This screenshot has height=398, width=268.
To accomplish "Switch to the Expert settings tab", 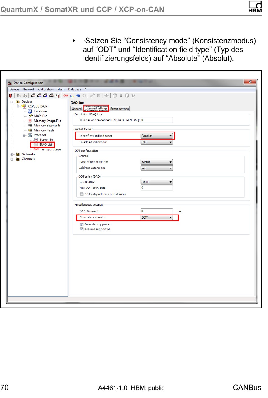I will (119, 109).
